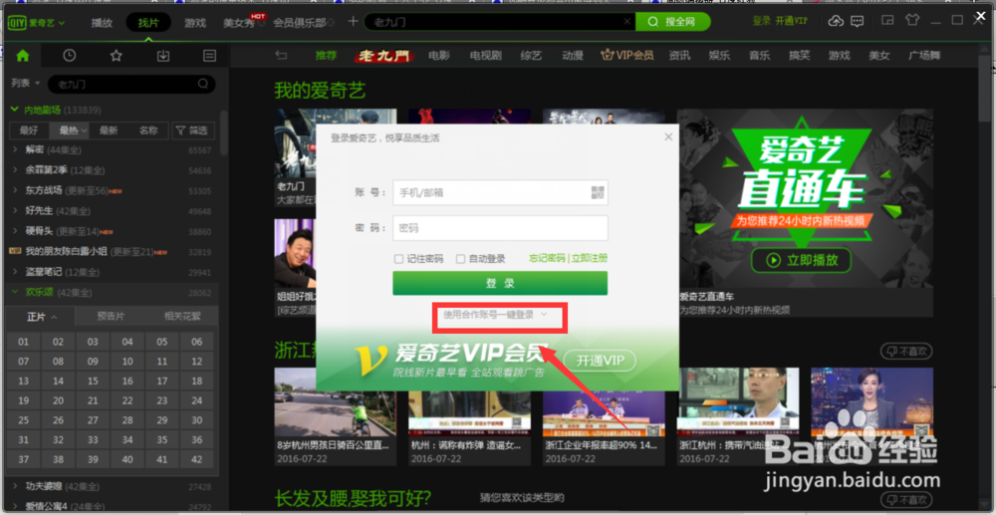Open the 电影 channel
Viewport: 996px width, 515px height.
click(439, 55)
